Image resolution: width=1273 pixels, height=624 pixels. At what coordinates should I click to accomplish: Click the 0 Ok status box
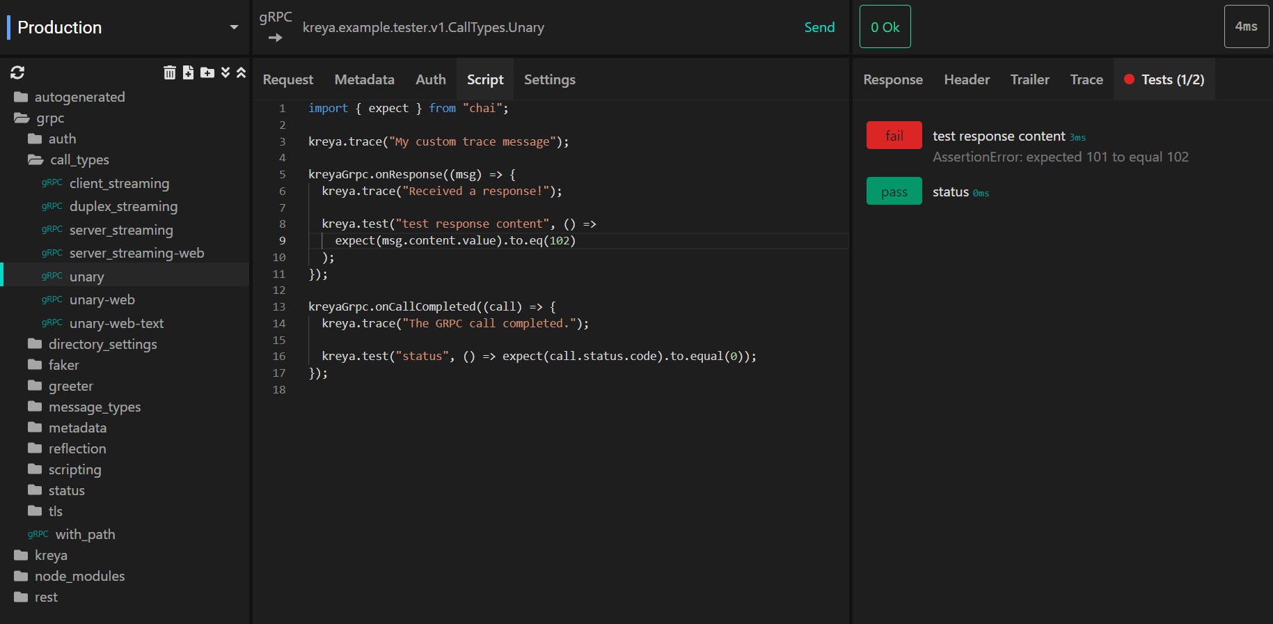[885, 26]
